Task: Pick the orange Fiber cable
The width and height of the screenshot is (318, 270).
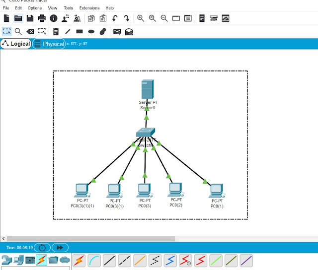Action: point(140,261)
